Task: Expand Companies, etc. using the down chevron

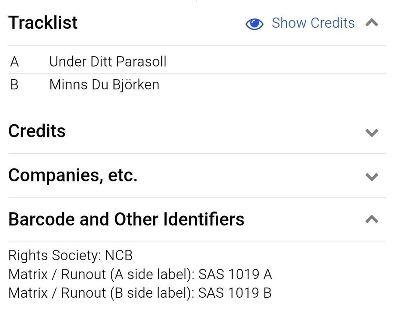Action: 372,177
